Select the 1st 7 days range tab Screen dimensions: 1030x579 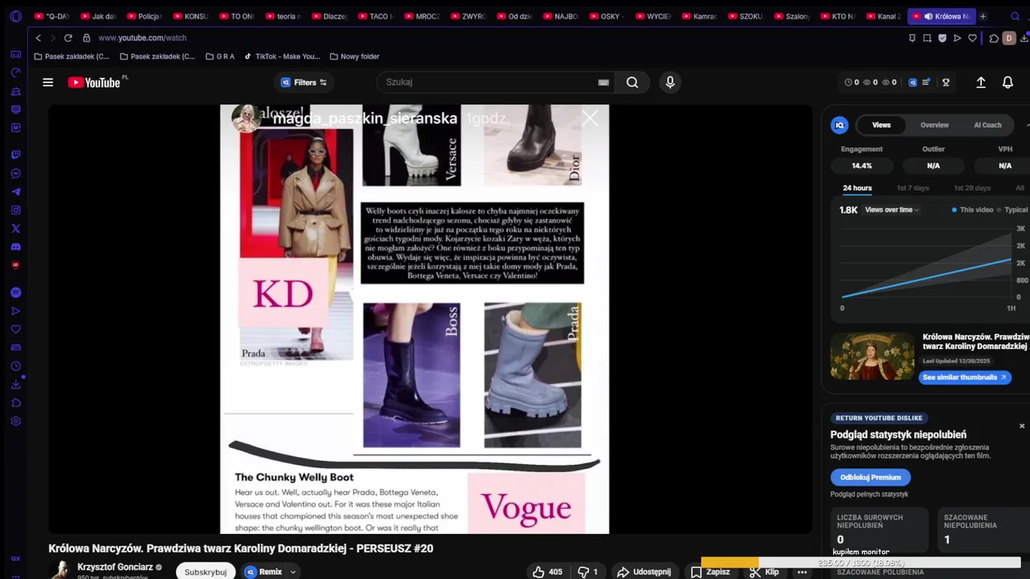tap(913, 188)
